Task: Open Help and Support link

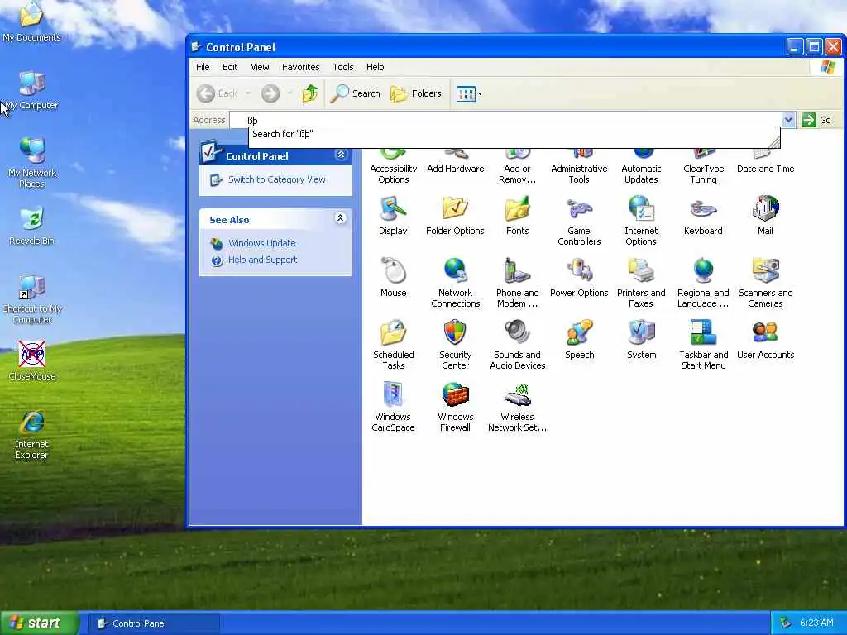Action: (262, 260)
